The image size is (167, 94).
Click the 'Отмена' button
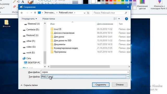pyautogui.click(x=120, y=85)
